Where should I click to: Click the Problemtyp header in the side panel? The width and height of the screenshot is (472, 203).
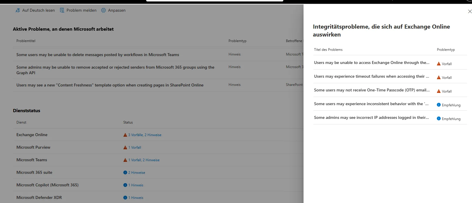pos(446,50)
